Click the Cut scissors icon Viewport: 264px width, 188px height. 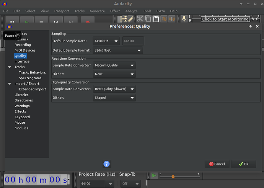tap(140, 19)
